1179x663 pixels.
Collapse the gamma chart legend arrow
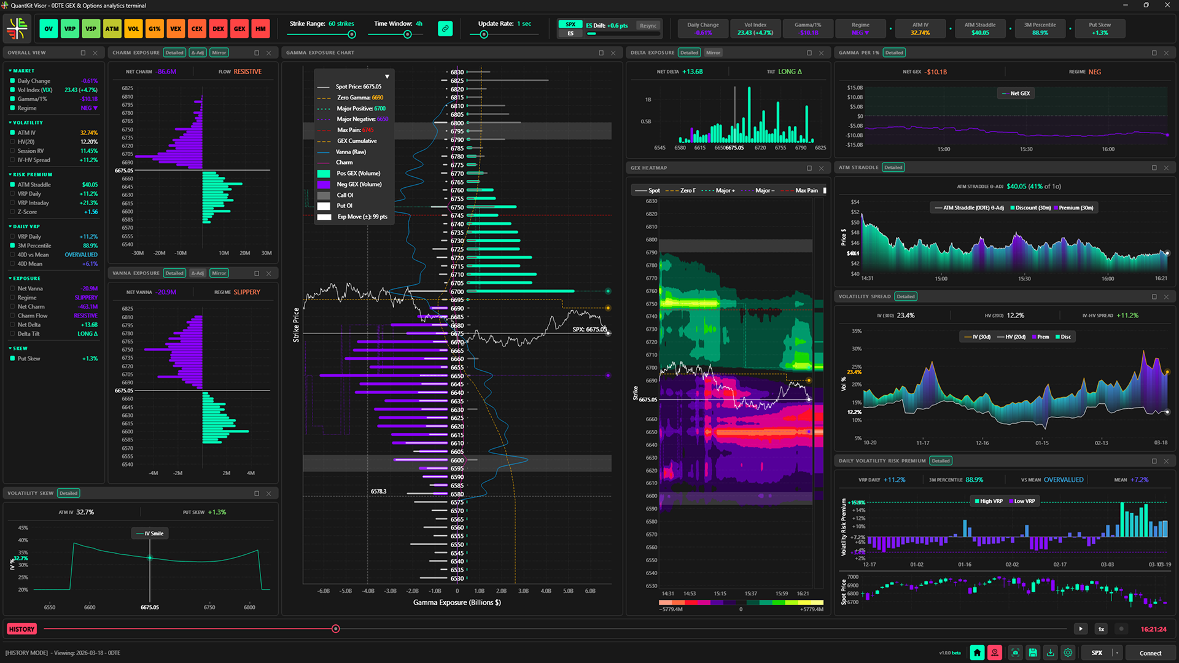pos(387,77)
